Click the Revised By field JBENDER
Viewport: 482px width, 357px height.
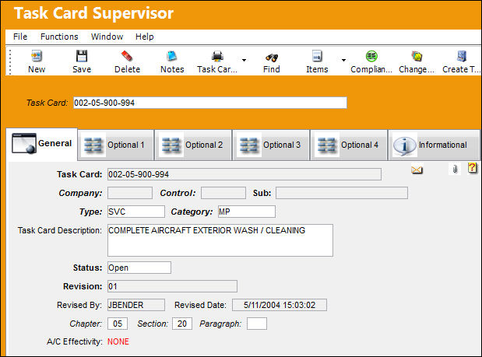coord(136,305)
